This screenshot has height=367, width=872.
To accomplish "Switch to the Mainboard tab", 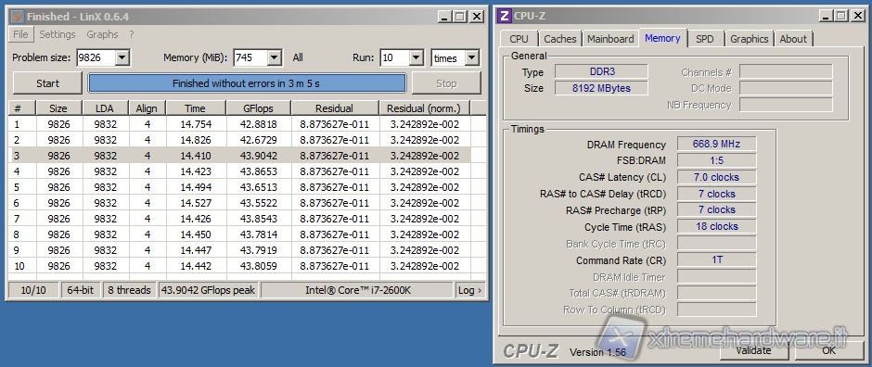I will pyautogui.click(x=610, y=39).
